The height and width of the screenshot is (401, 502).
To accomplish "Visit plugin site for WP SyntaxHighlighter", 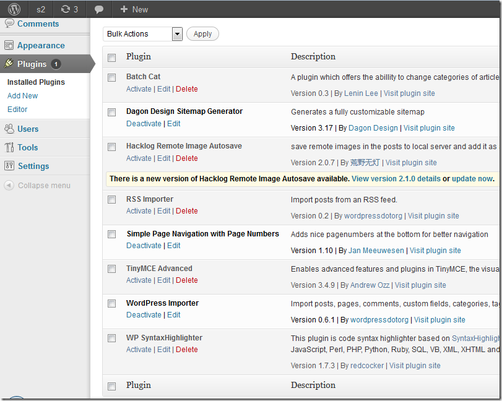I will coord(415,366).
